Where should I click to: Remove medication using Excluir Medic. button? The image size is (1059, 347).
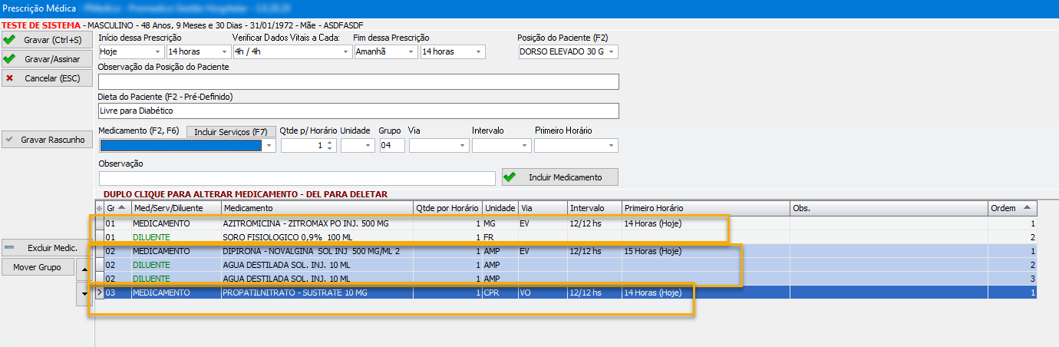click(47, 248)
